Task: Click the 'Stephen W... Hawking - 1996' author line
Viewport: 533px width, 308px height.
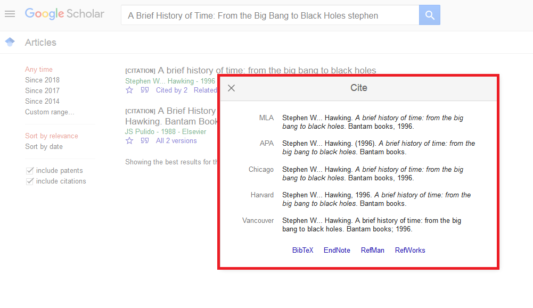Action: tap(170, 81)
